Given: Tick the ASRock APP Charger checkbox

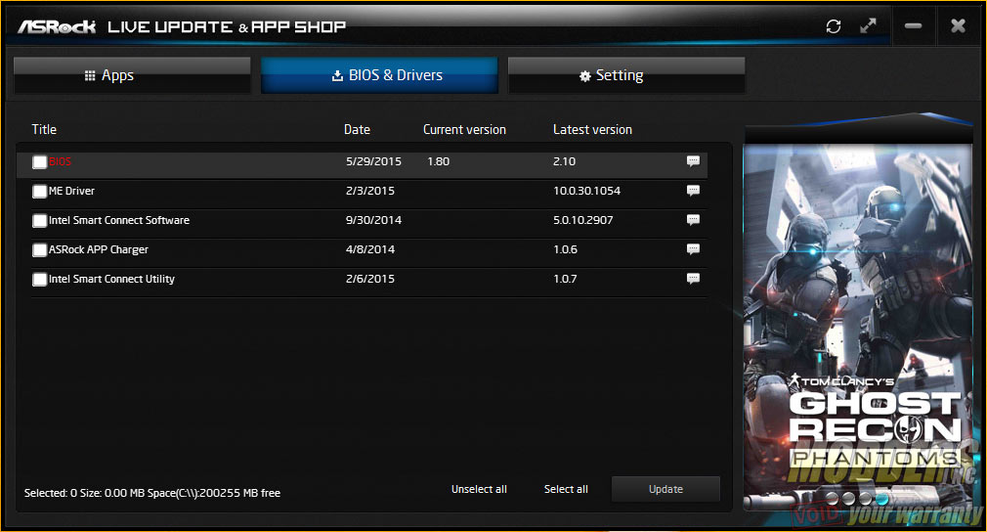Looking at the screenshot, I should click(x=40, y=250).
